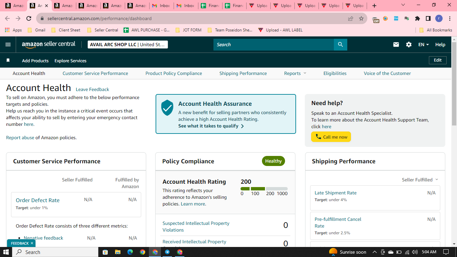Expand the Reports dropdown menu
Screen dimensions: 457x257
point(295,73)
